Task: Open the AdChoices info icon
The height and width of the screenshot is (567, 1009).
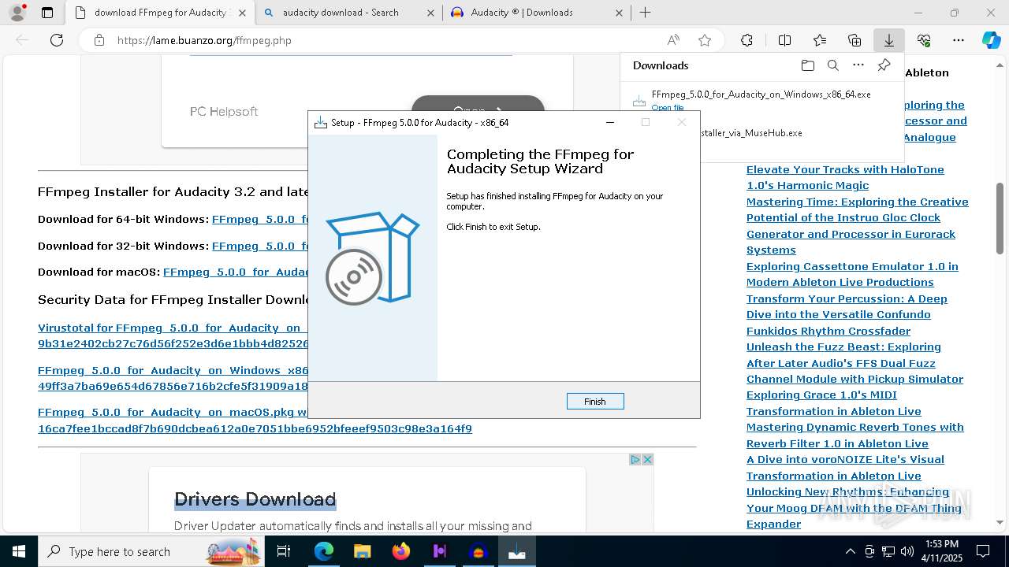Action: click(x=635, y=459)
